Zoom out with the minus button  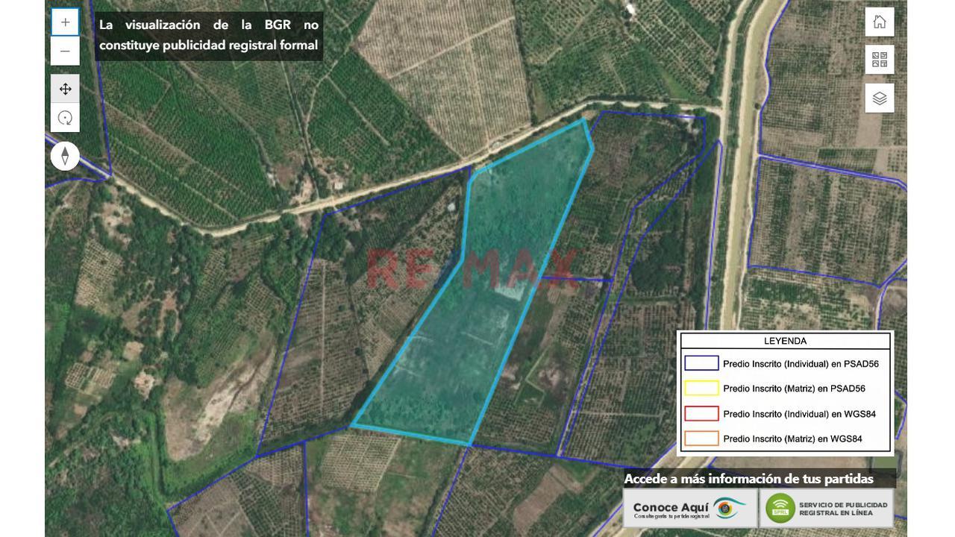[x=65, y=51]
